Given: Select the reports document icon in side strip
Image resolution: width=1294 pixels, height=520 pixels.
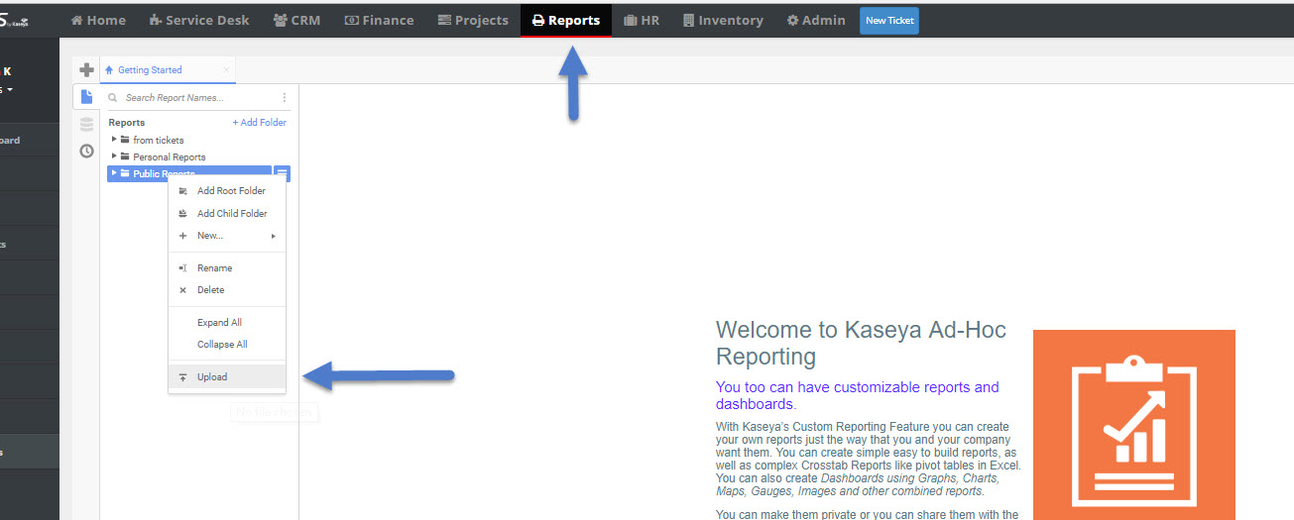Looking at the screenshot, I should tap(86, 97).
